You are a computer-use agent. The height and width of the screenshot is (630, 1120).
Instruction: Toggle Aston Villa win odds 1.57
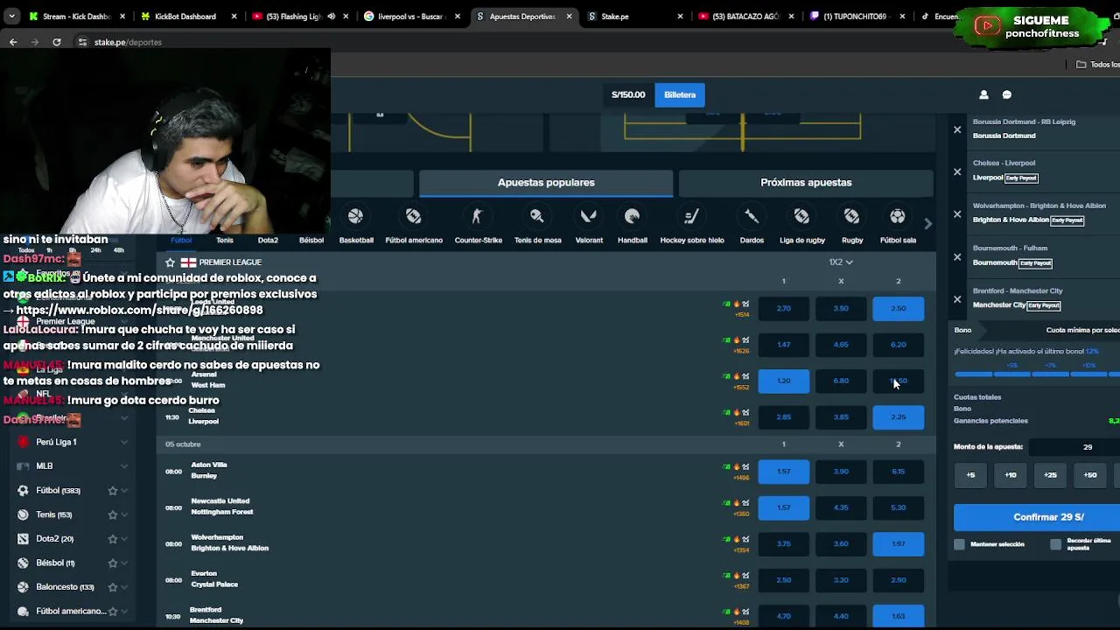tap(784, 472)
